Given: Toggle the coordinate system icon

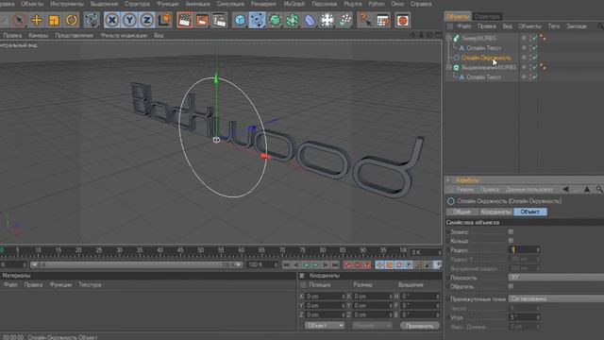Looking at the screenshot, I should click(164, 20).
